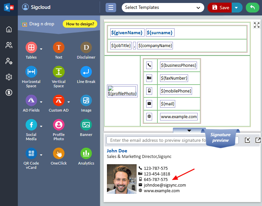This screenshot has height=206, width=262.
Task: Toggle the hamburger menu button
Action: (x=111, y=8)
